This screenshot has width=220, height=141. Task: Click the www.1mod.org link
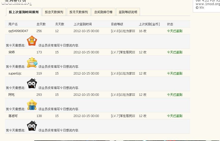pos(208,4)
